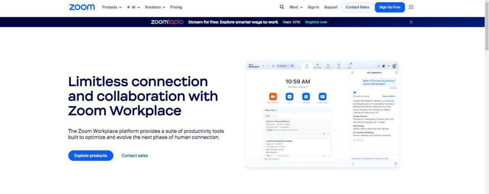This screenshot has width=489, height=194.
Task: Click the Zoom logo in the header
Action: point(82,7)
